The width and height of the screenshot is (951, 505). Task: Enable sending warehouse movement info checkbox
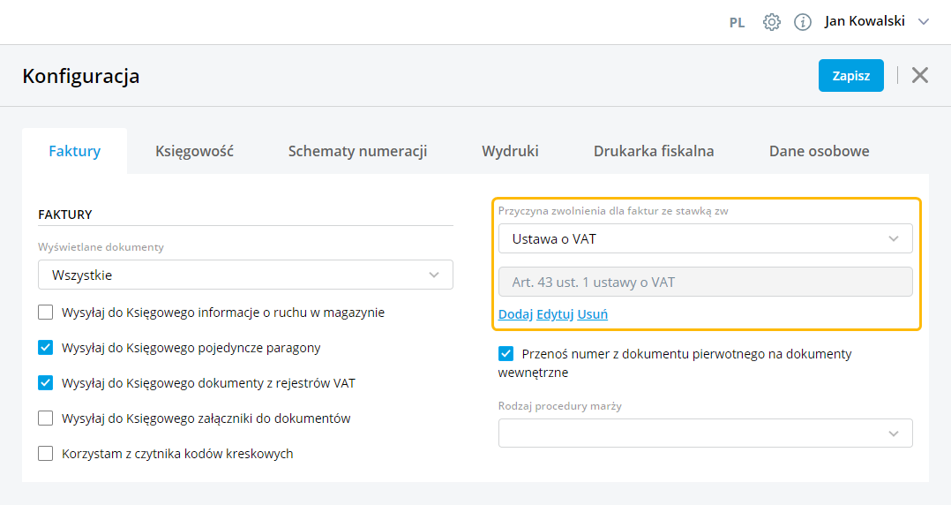tap(46, 313)
